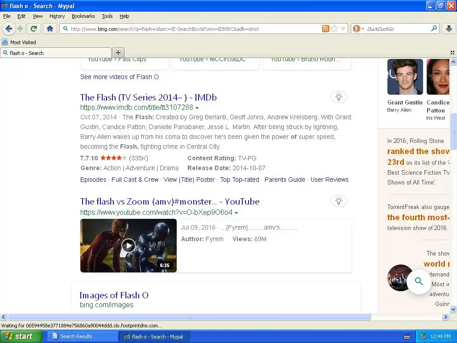Image resolution: width=457 pixels, height=343 pixels.
Task: Click the circular Flash panel photo thumbnail
Action: click(400, 278)
